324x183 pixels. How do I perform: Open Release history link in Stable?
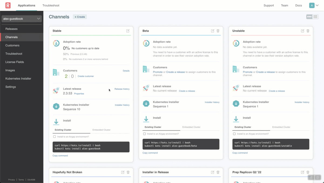[122, 89]
